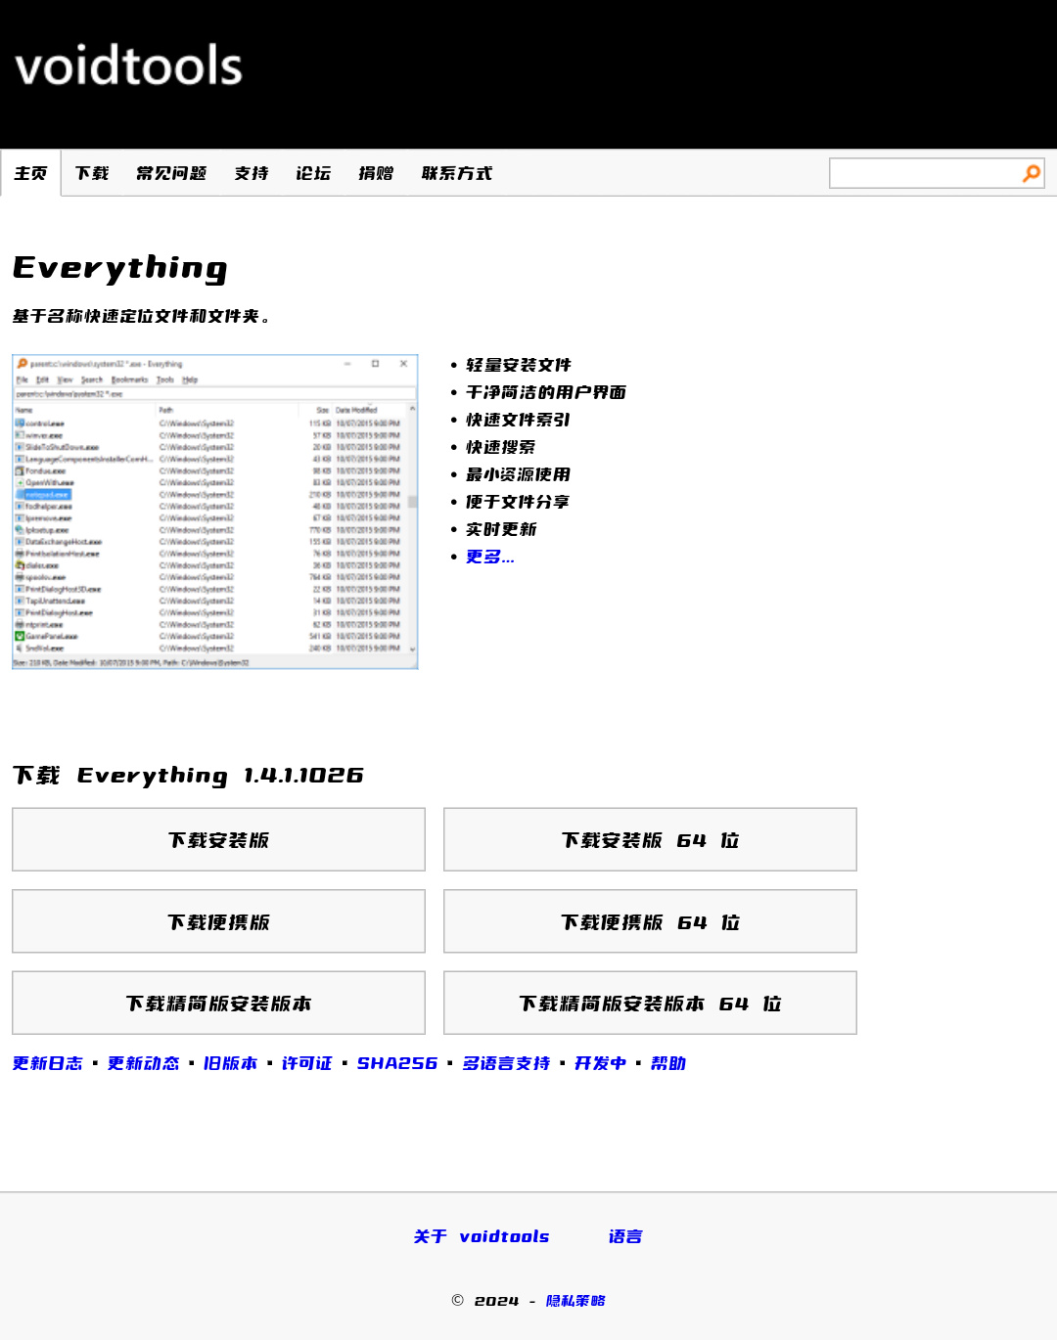
Task: Click the Everything heading text
Action: pos(120,268)
